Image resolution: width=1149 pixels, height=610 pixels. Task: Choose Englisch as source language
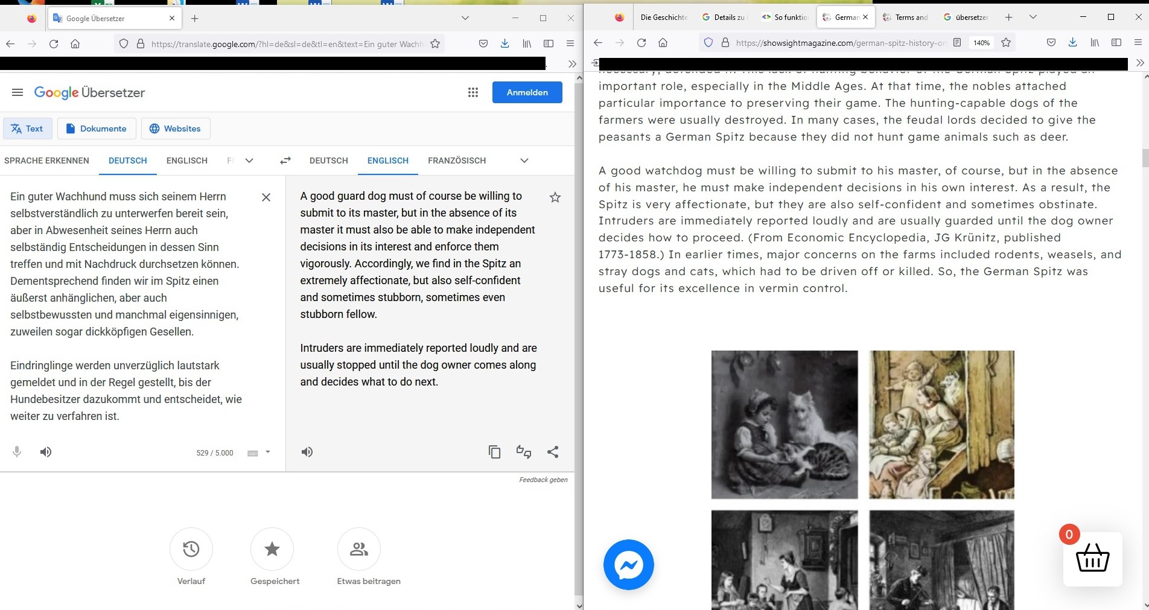click(187, 160)
